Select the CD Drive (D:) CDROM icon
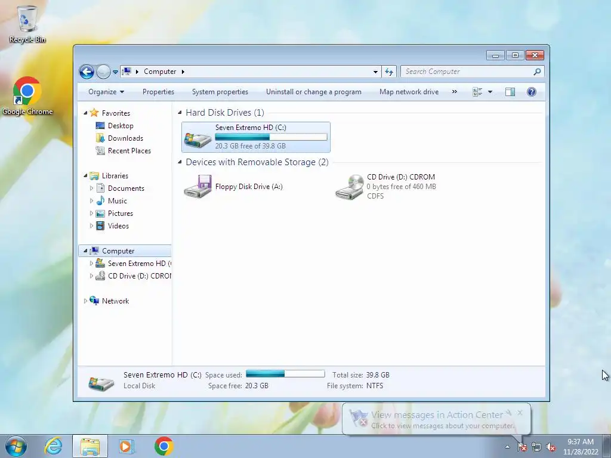 (350, 187)
